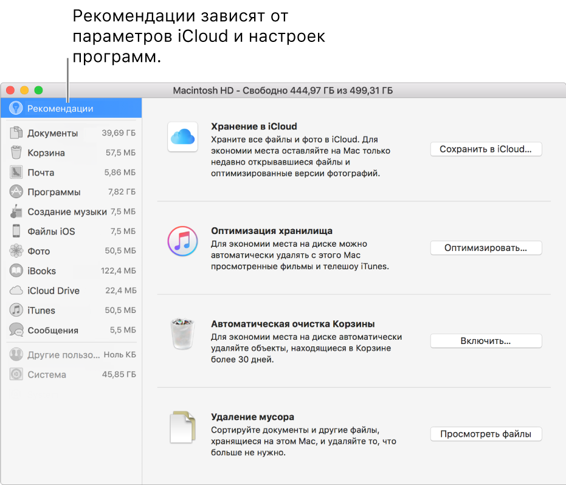Close the window with the red button
This screenshot has height=485, width=566.
click(x=10, y=90)
